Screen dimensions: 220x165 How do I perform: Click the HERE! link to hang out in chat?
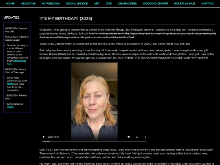click(10, 107)
